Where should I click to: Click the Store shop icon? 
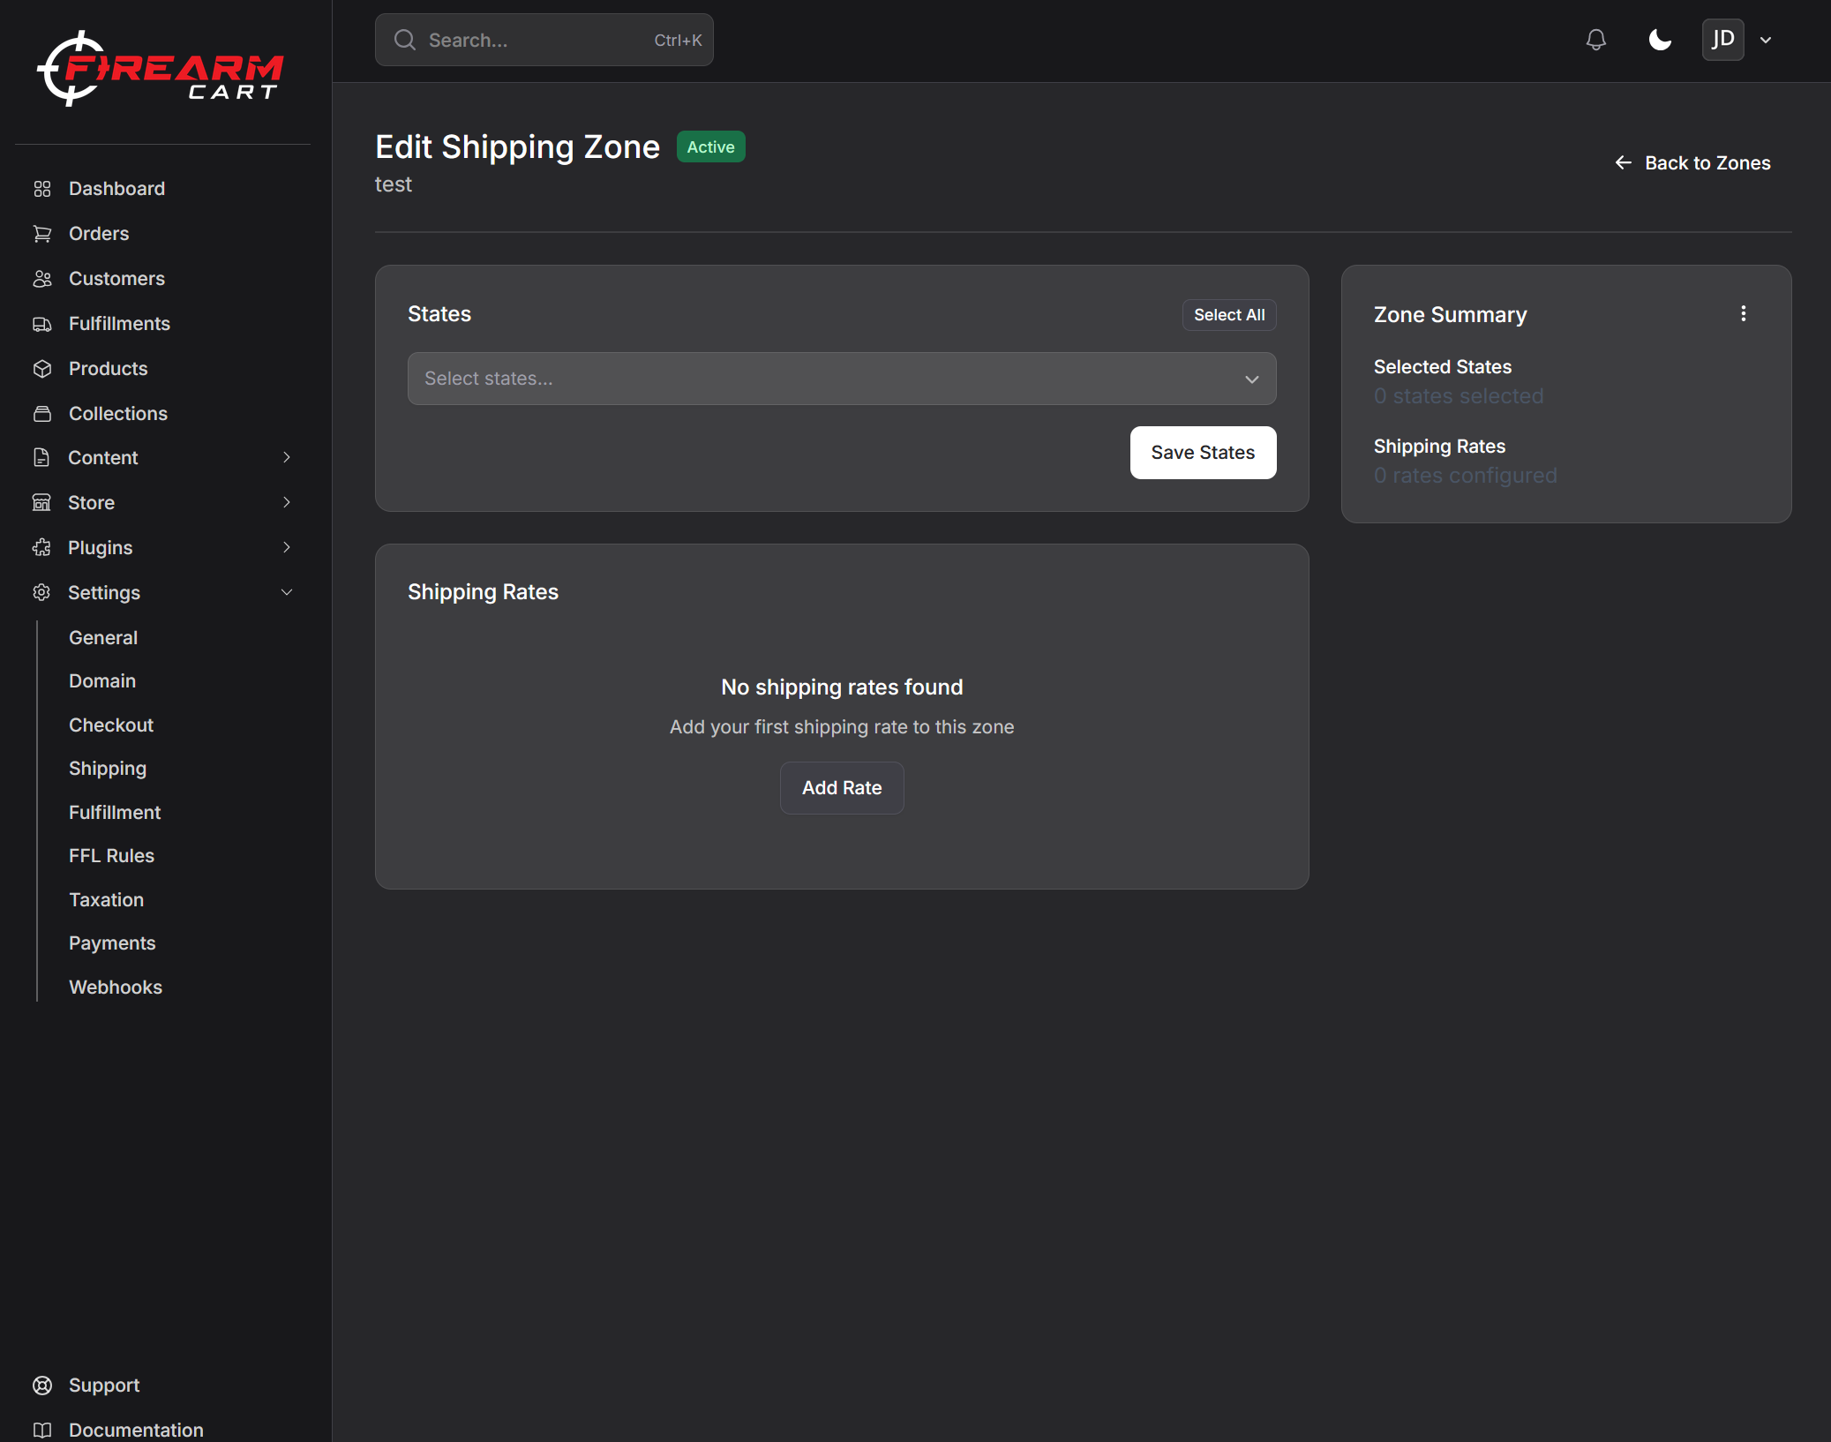point(41,502)
